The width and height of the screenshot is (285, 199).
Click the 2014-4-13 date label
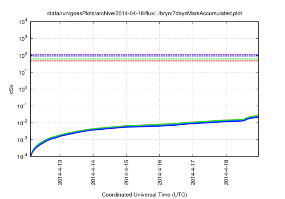click(x=60, y=172)
